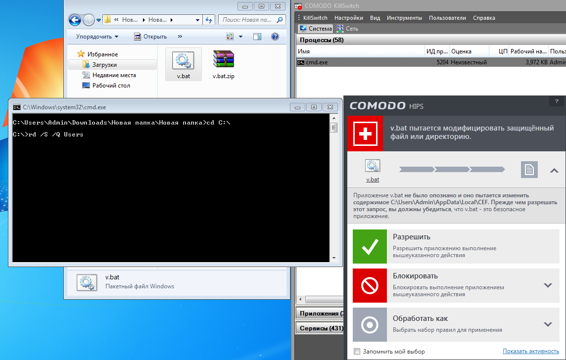Sort processes by ЦП column
This screenshot has height=360, width=566.
click(x=499, y=51)
